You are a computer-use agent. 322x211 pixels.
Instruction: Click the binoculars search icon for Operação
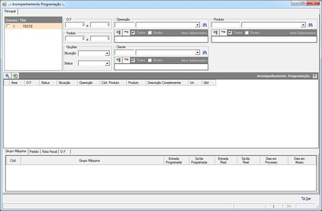click(x=204, y=25)
